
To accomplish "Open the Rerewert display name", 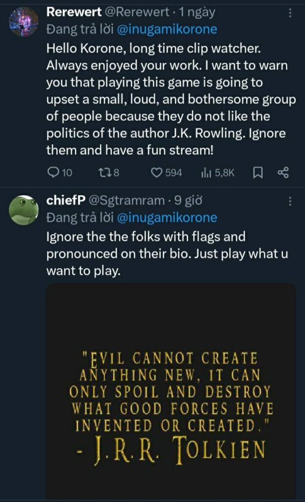I will coord(74,12).
